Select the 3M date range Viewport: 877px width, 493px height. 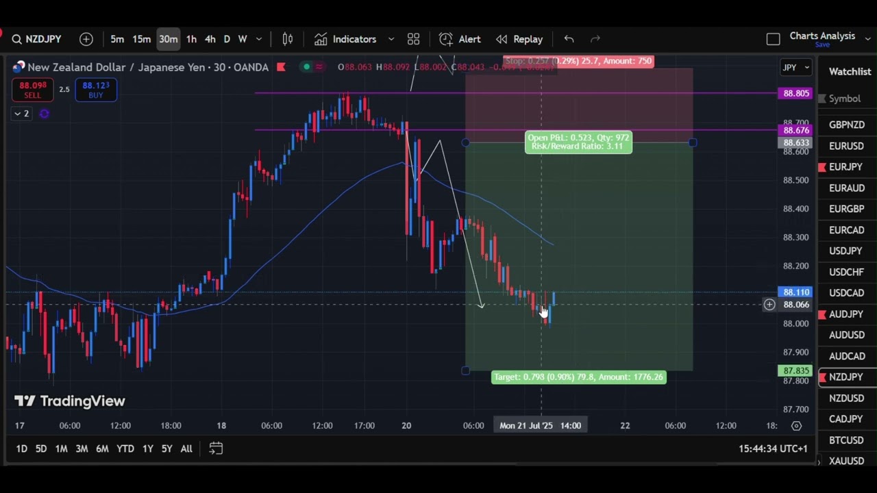pos(82,448)
